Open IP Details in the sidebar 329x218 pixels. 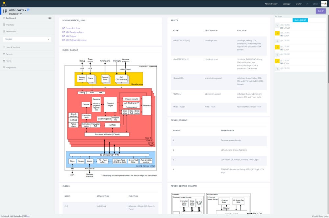27,25
